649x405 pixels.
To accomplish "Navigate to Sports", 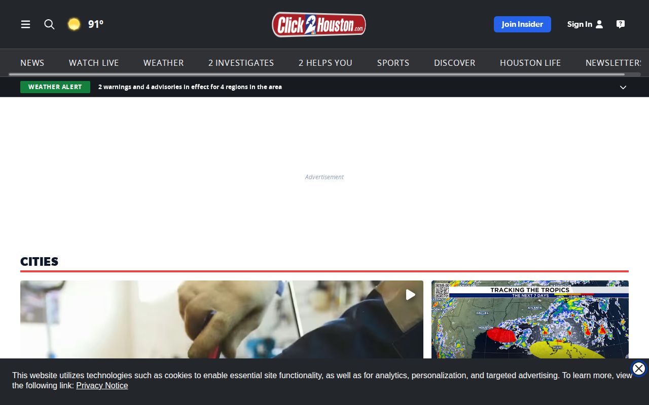I will 393,63.
